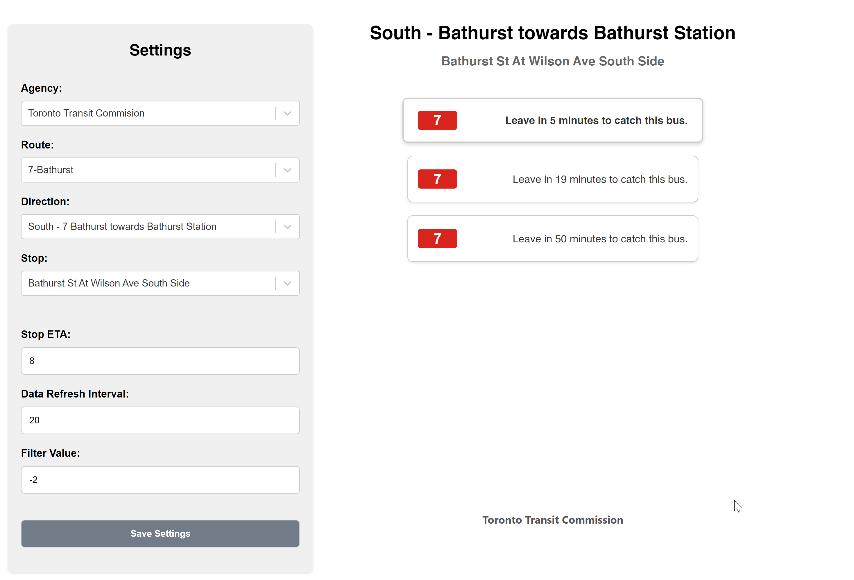Open Bathurst St At Wilson stop select
This screenshot has width=854, height=580.
(147, 283)
